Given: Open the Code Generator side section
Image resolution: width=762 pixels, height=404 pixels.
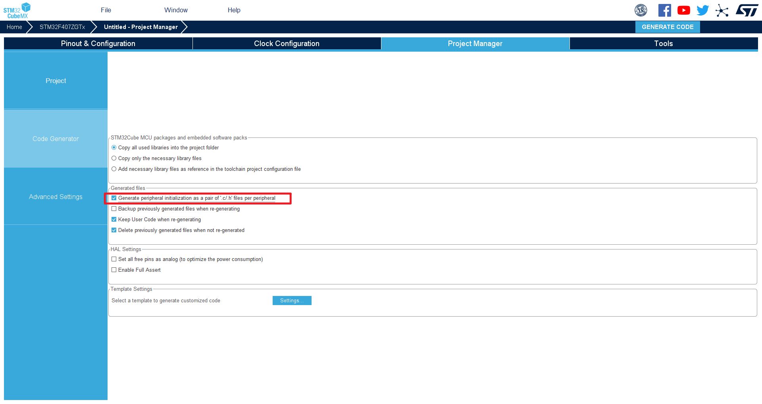Looking at the screenshot, I should [x=56, y=139].
